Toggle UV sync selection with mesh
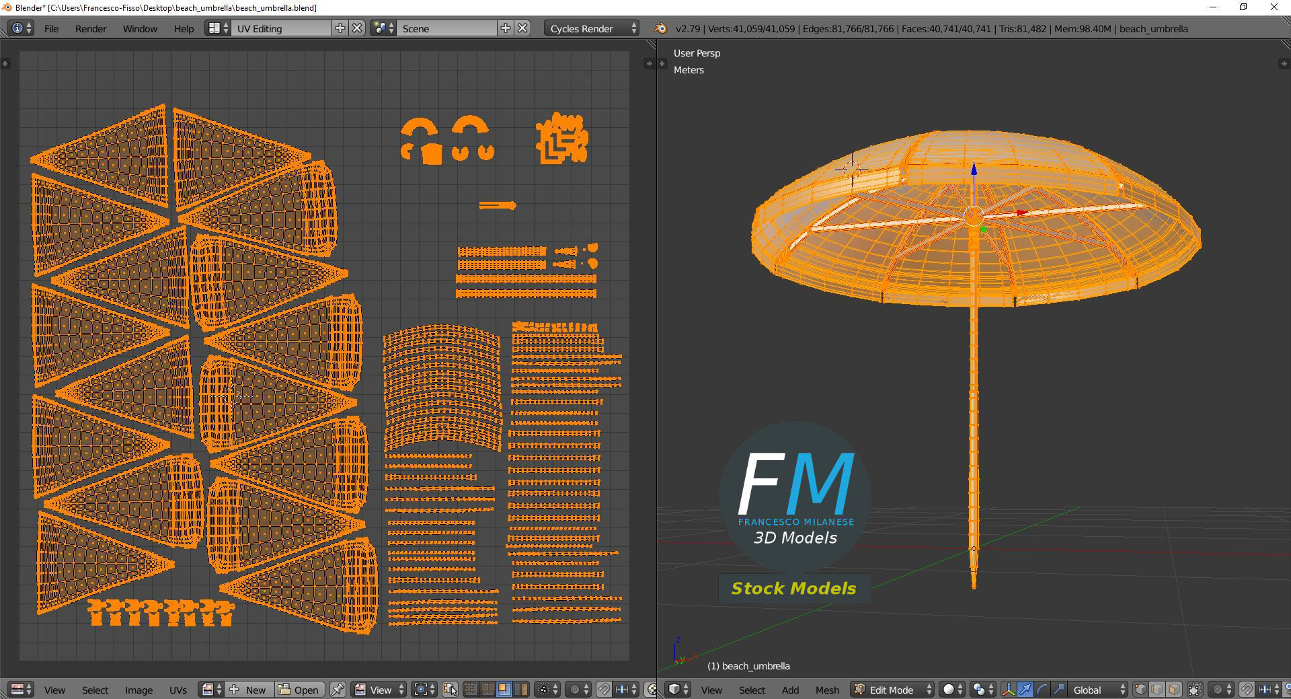Viewport: 1291px width, 699px height. [451, 690]
